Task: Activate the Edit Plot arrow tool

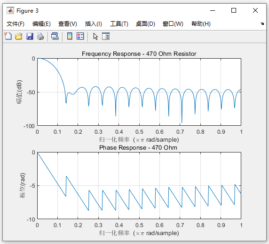Action: 95,36
